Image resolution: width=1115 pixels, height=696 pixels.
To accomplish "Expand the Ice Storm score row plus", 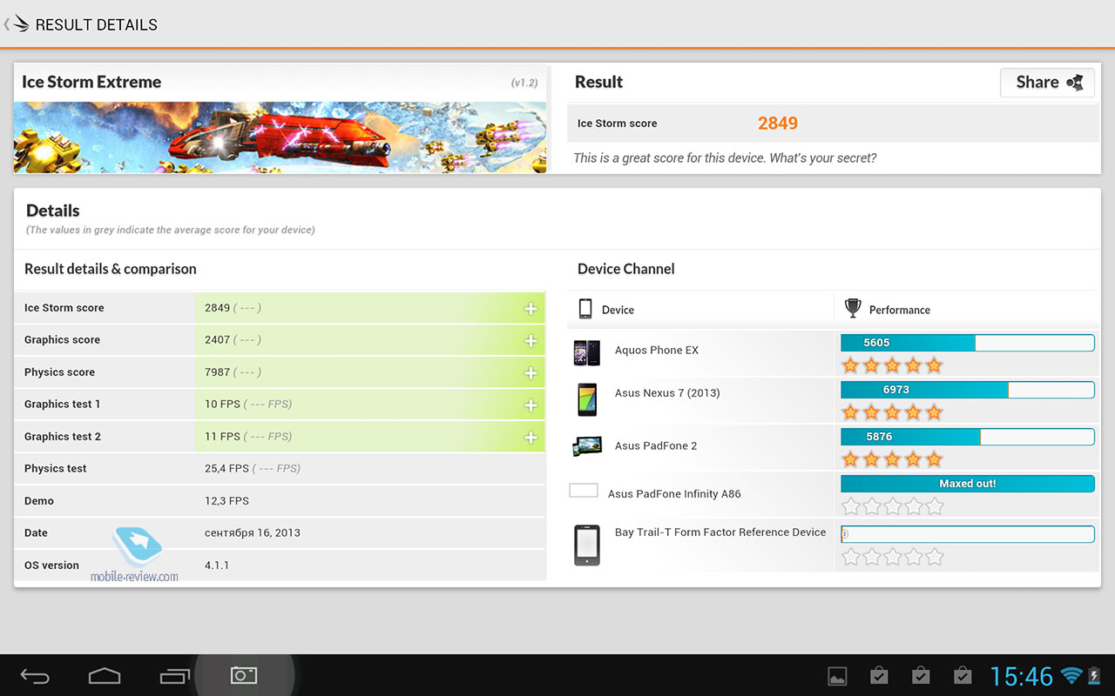I will pyautogui.click(x=530, y=309).
